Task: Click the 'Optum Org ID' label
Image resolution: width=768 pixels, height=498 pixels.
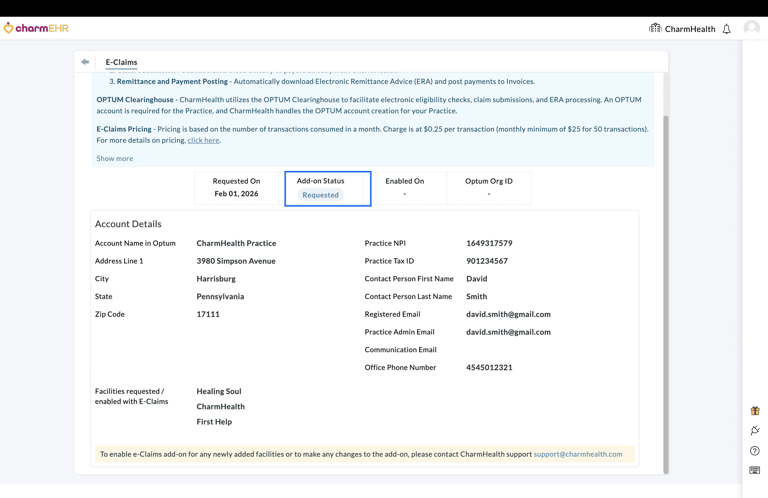Action: coord(489,181)
